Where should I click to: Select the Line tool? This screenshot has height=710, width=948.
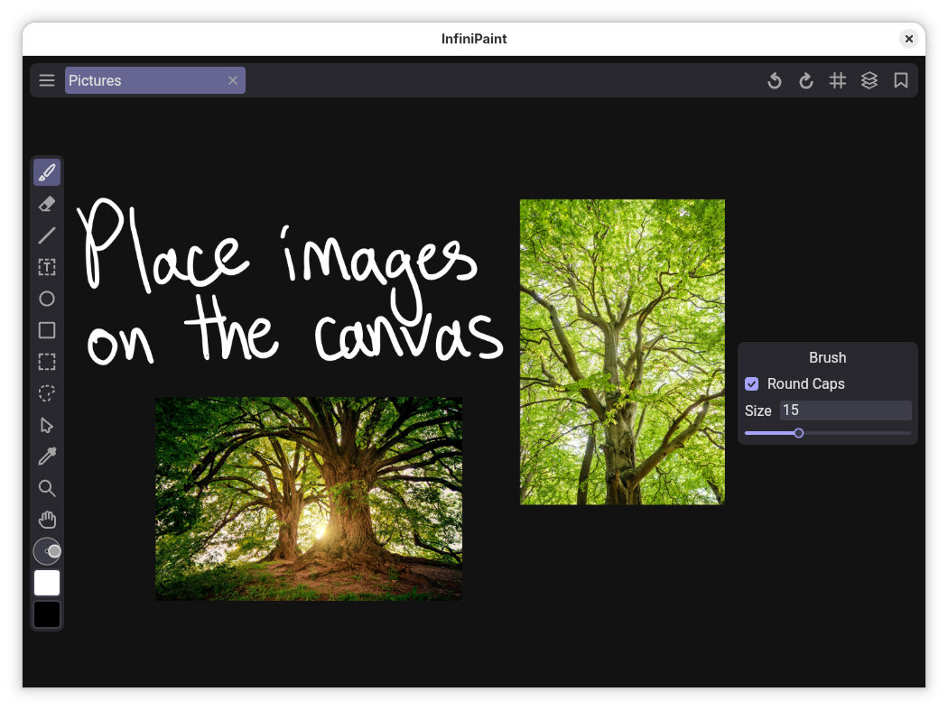(x=47, y=235)
